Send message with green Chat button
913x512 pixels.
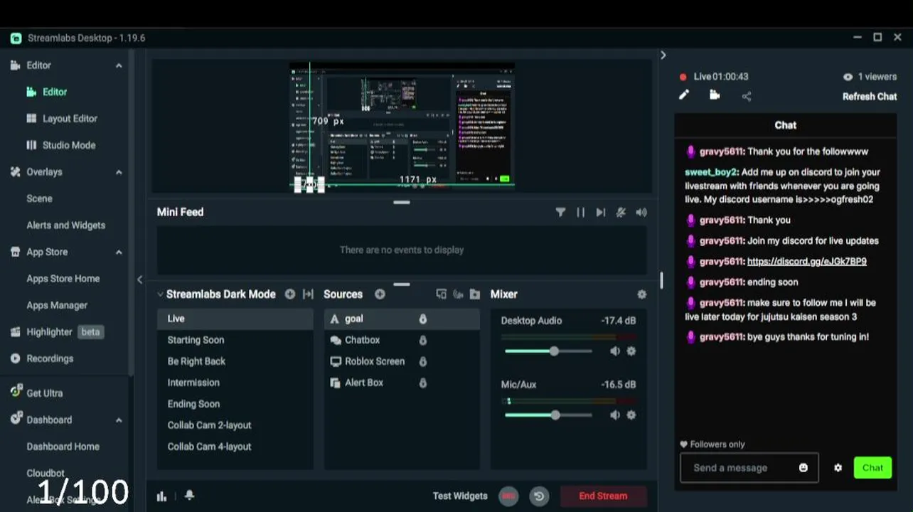[872, 468]
